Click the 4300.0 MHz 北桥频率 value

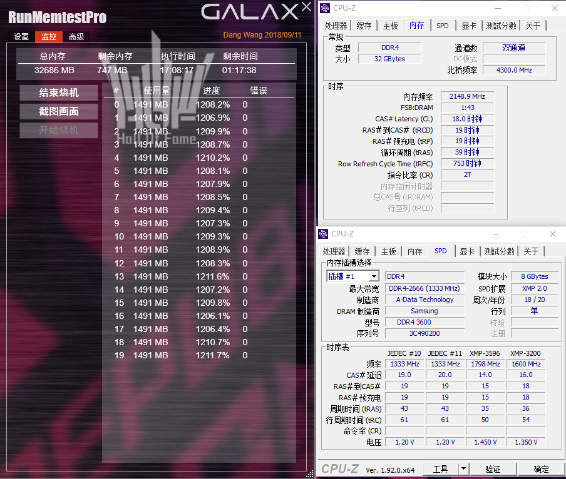point(514,70)
